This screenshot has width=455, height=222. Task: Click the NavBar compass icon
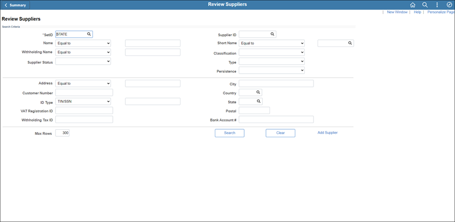[x=449, y=5]
